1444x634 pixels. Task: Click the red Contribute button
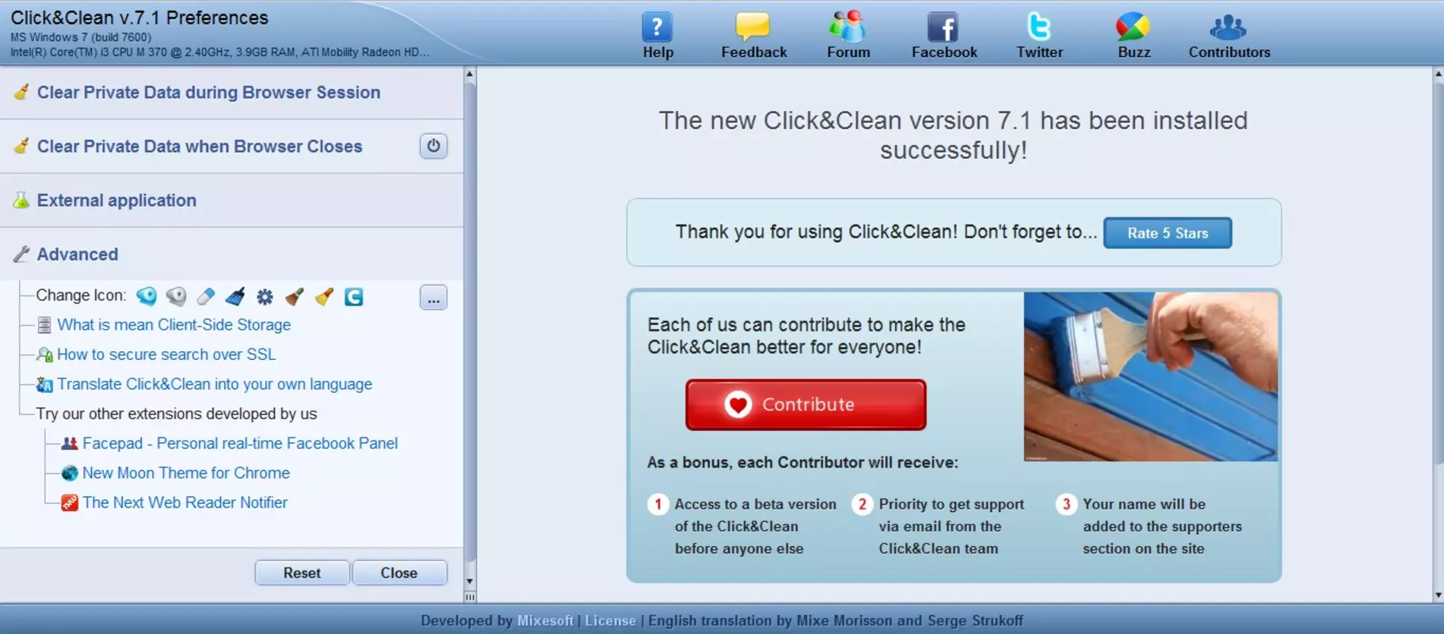click(x=806, y=405)
